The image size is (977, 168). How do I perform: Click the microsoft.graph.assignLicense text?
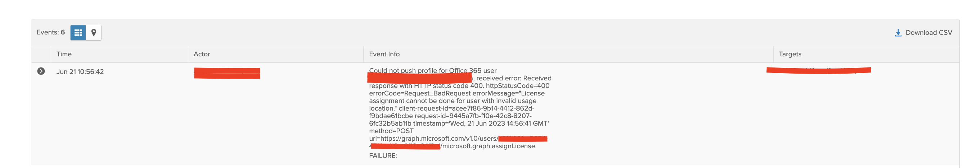489,146
